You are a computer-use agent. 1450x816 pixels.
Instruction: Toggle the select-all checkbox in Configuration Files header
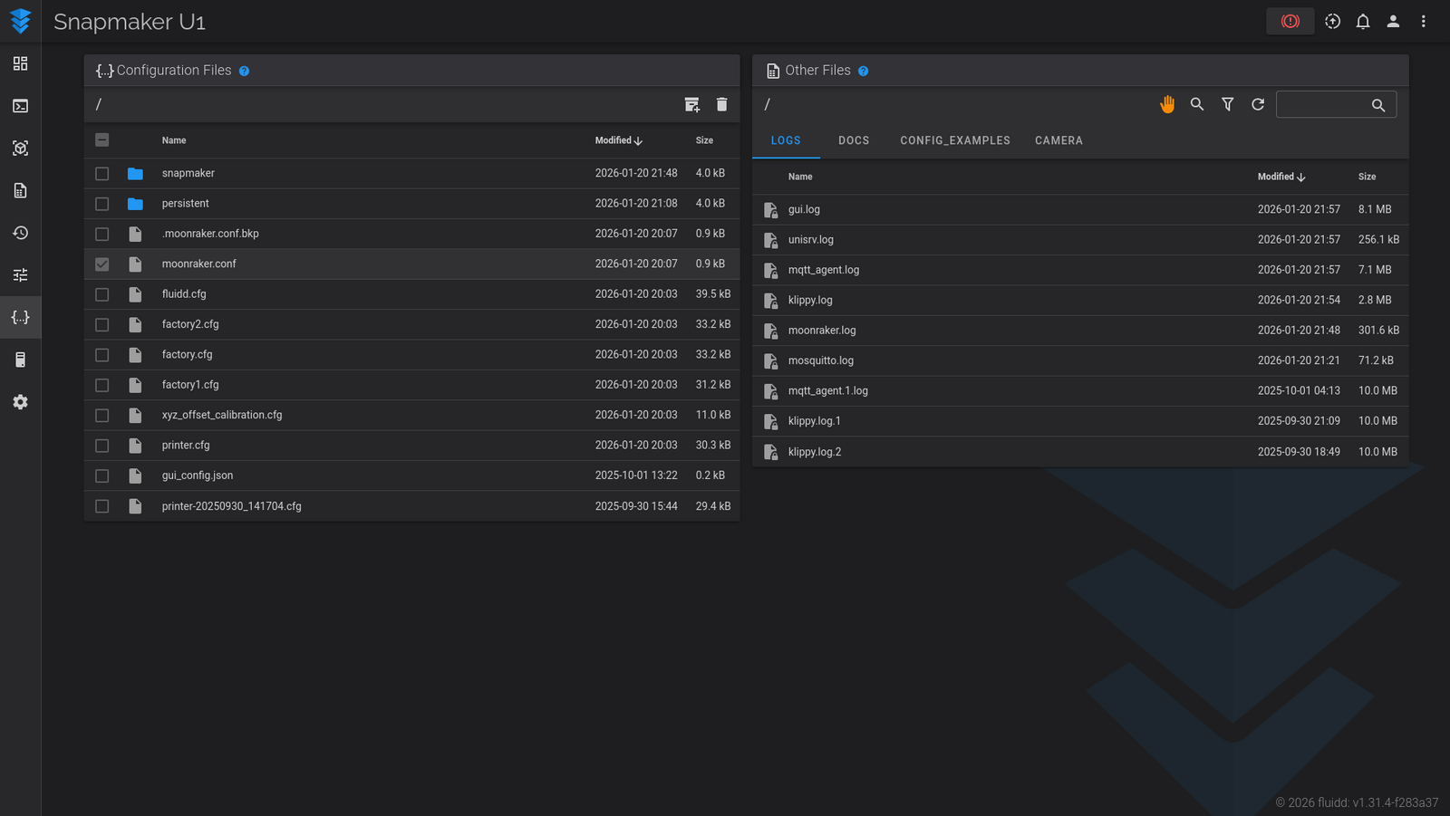click(102, 139)
